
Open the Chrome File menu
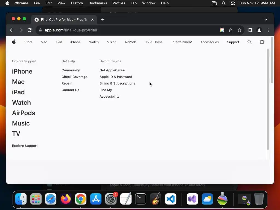37,3
